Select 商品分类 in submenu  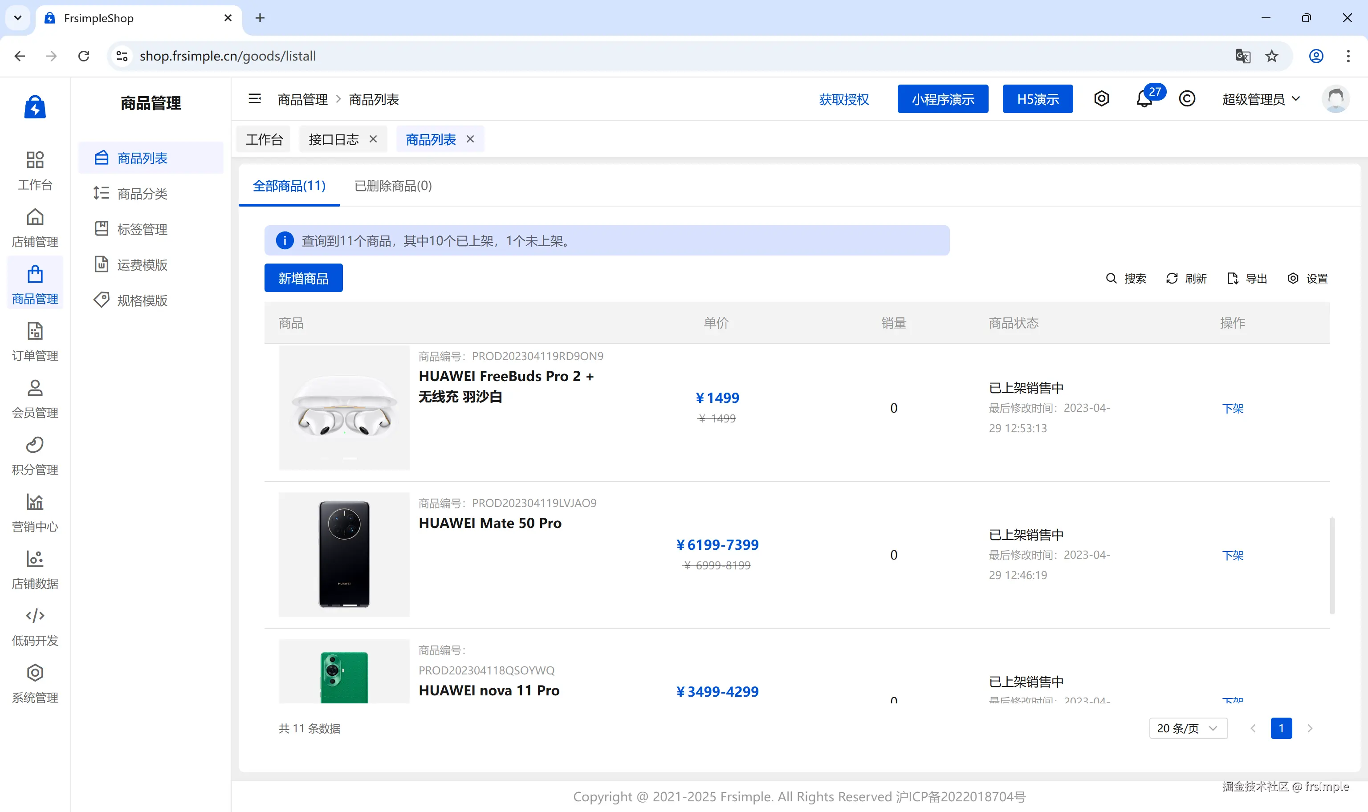click(x=151, y=194)
